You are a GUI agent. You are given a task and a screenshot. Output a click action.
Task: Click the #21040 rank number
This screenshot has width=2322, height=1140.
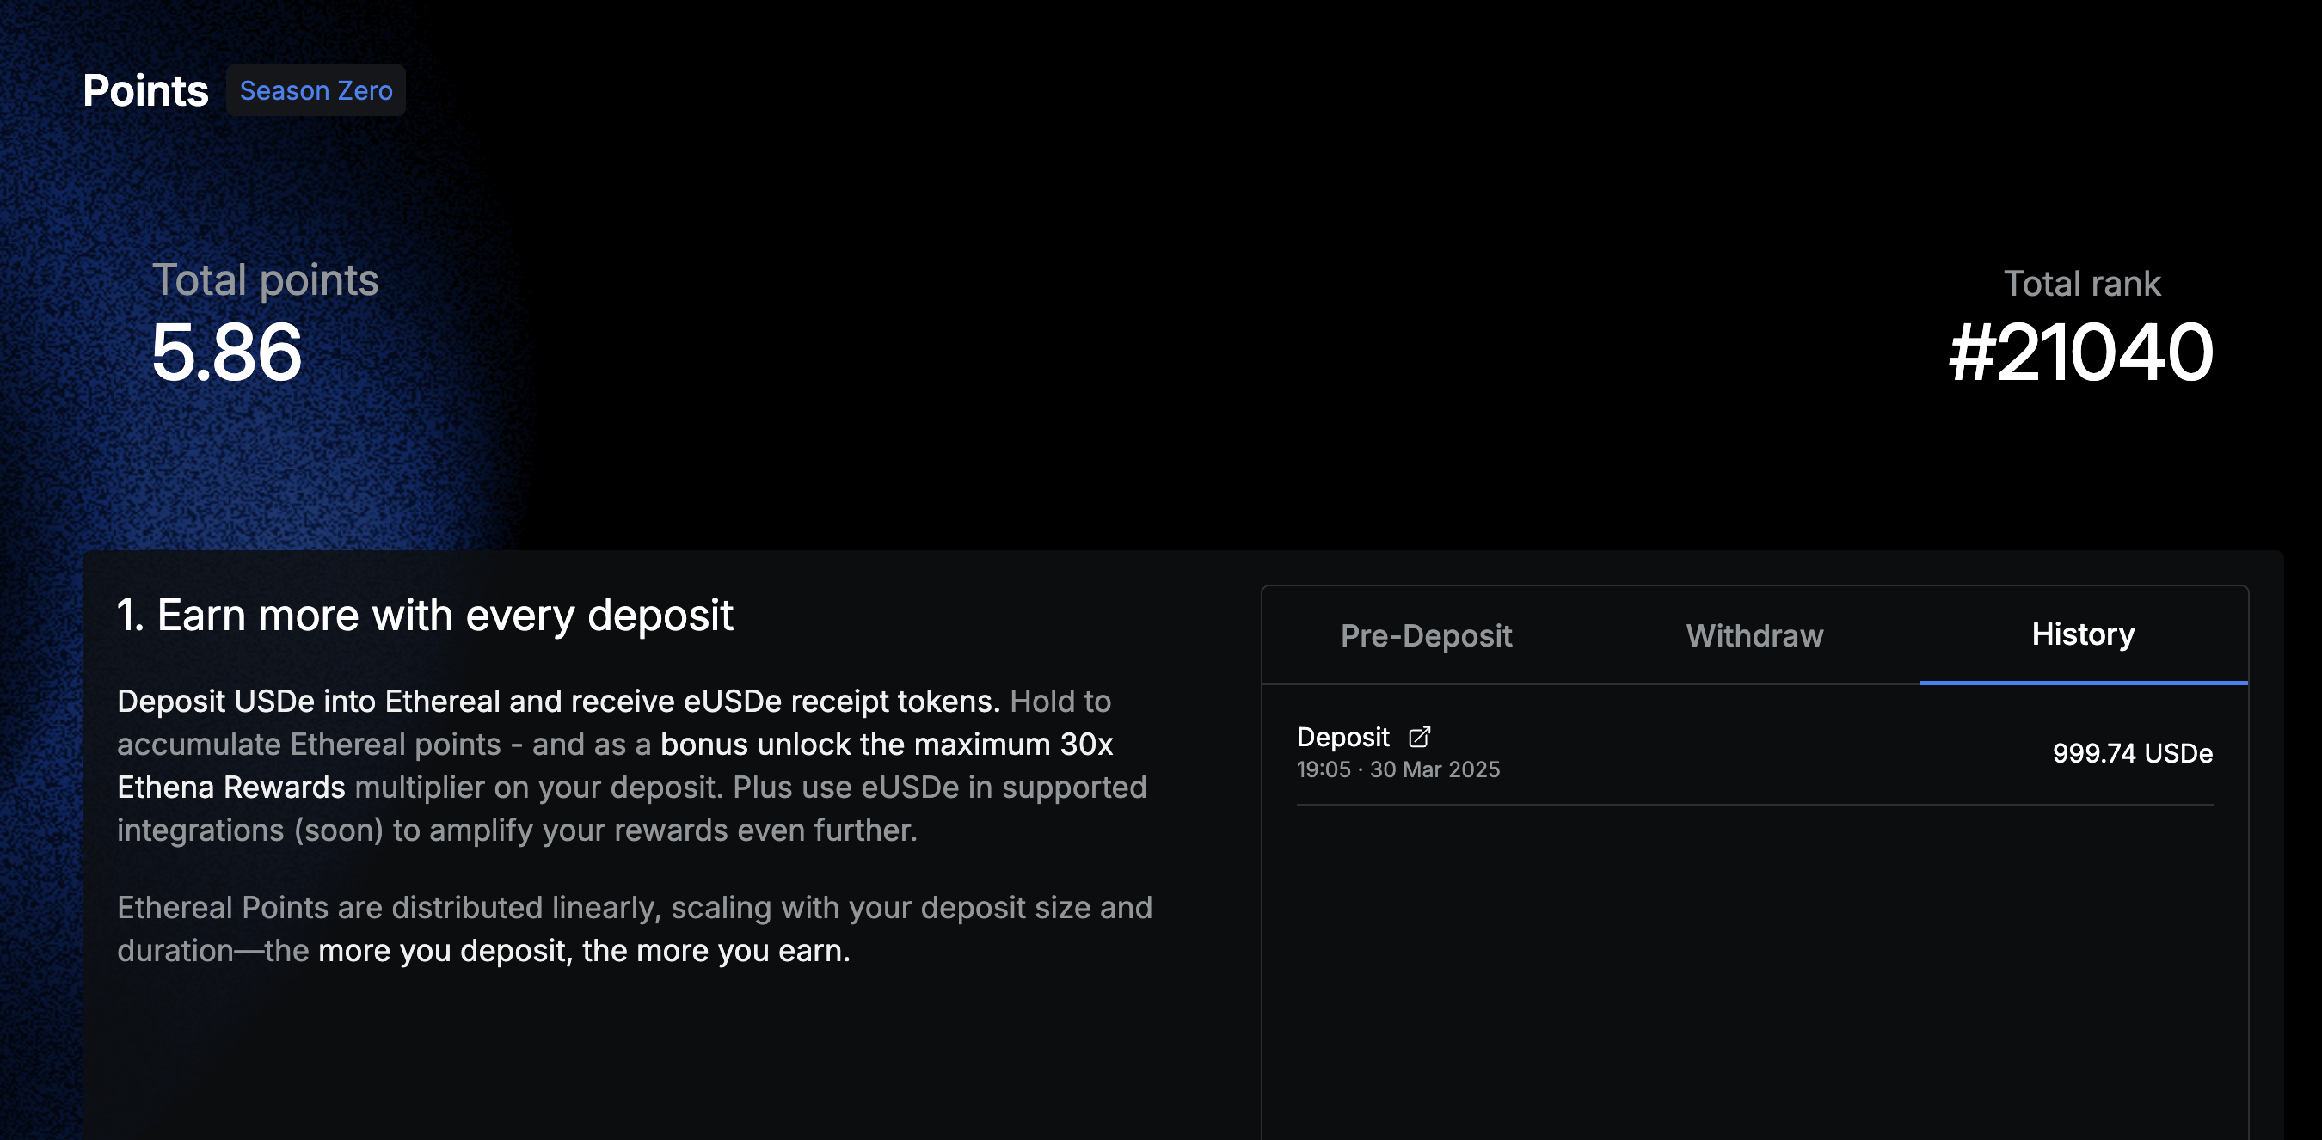(x=2079, y=353)
